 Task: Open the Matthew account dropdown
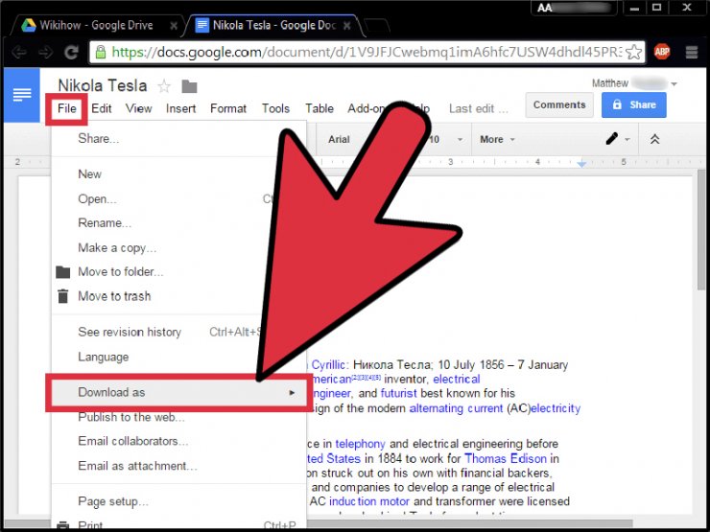pos(635,83)
